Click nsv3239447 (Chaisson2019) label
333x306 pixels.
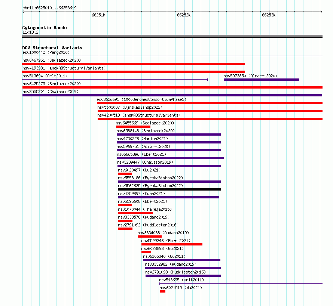[145, 162]
